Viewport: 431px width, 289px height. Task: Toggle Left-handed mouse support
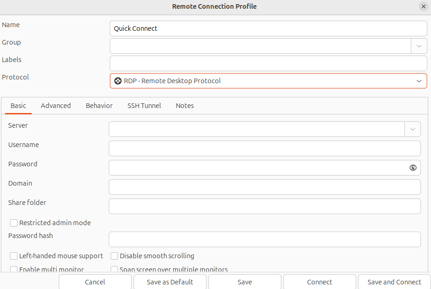click(x=14, y=256)
